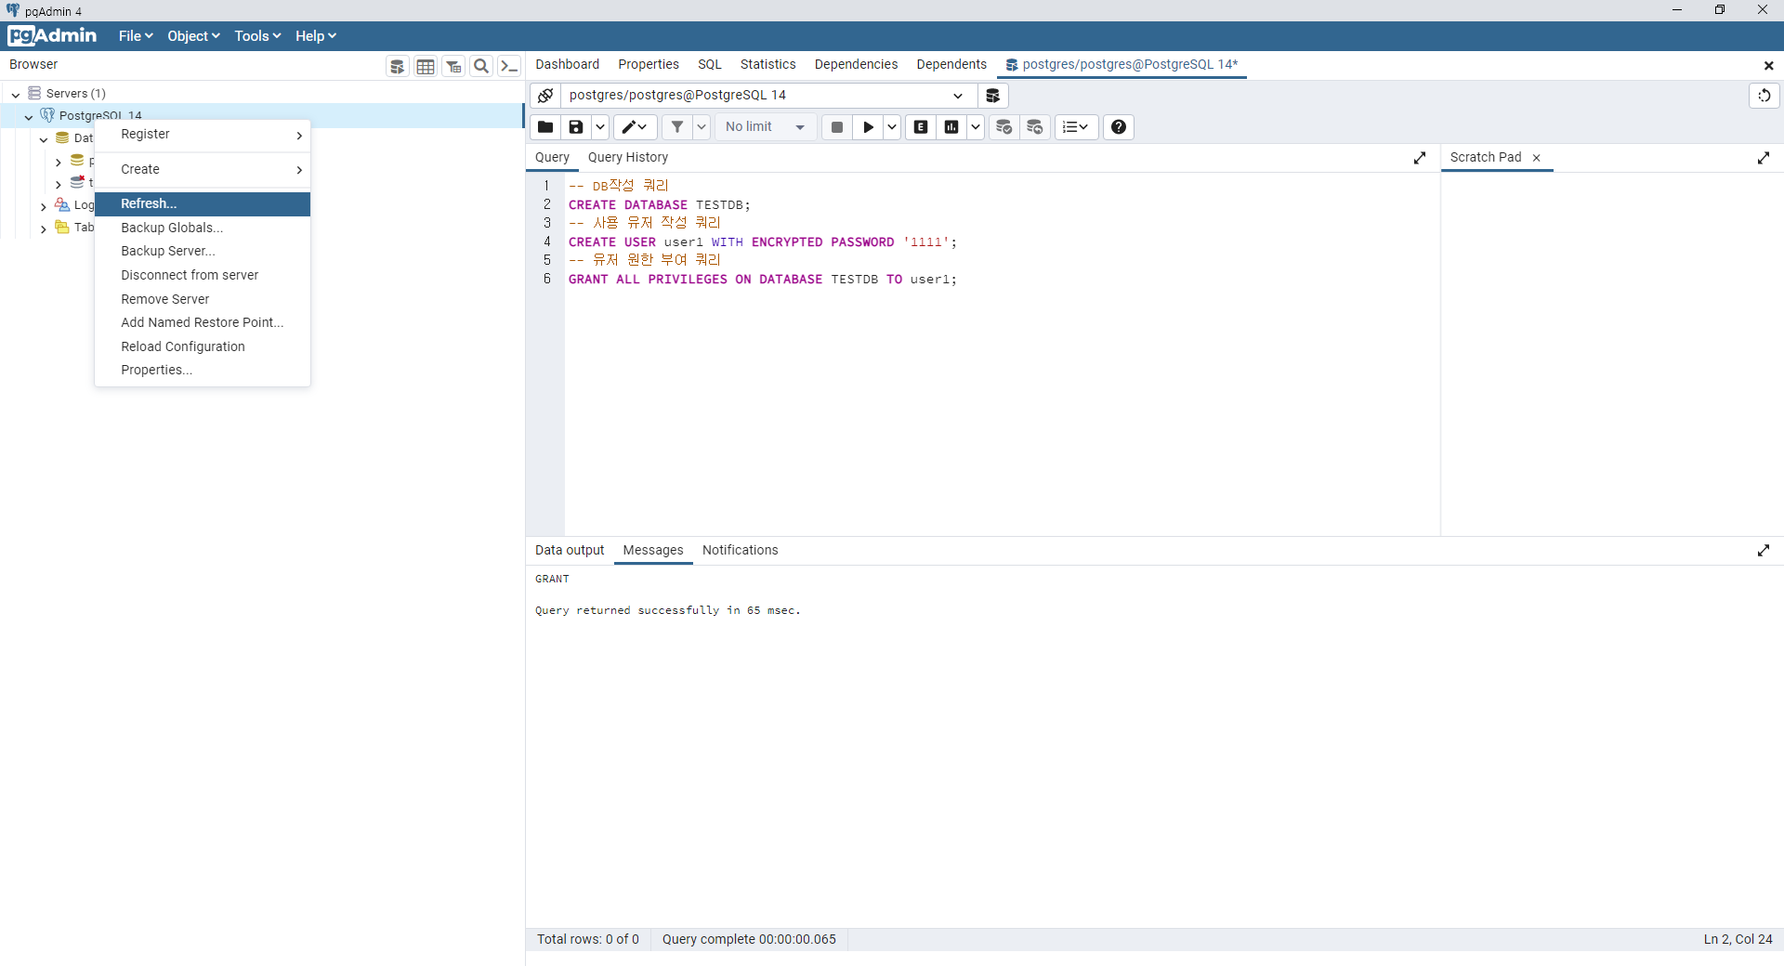Open the Macros list button

tap(1076, 127)
